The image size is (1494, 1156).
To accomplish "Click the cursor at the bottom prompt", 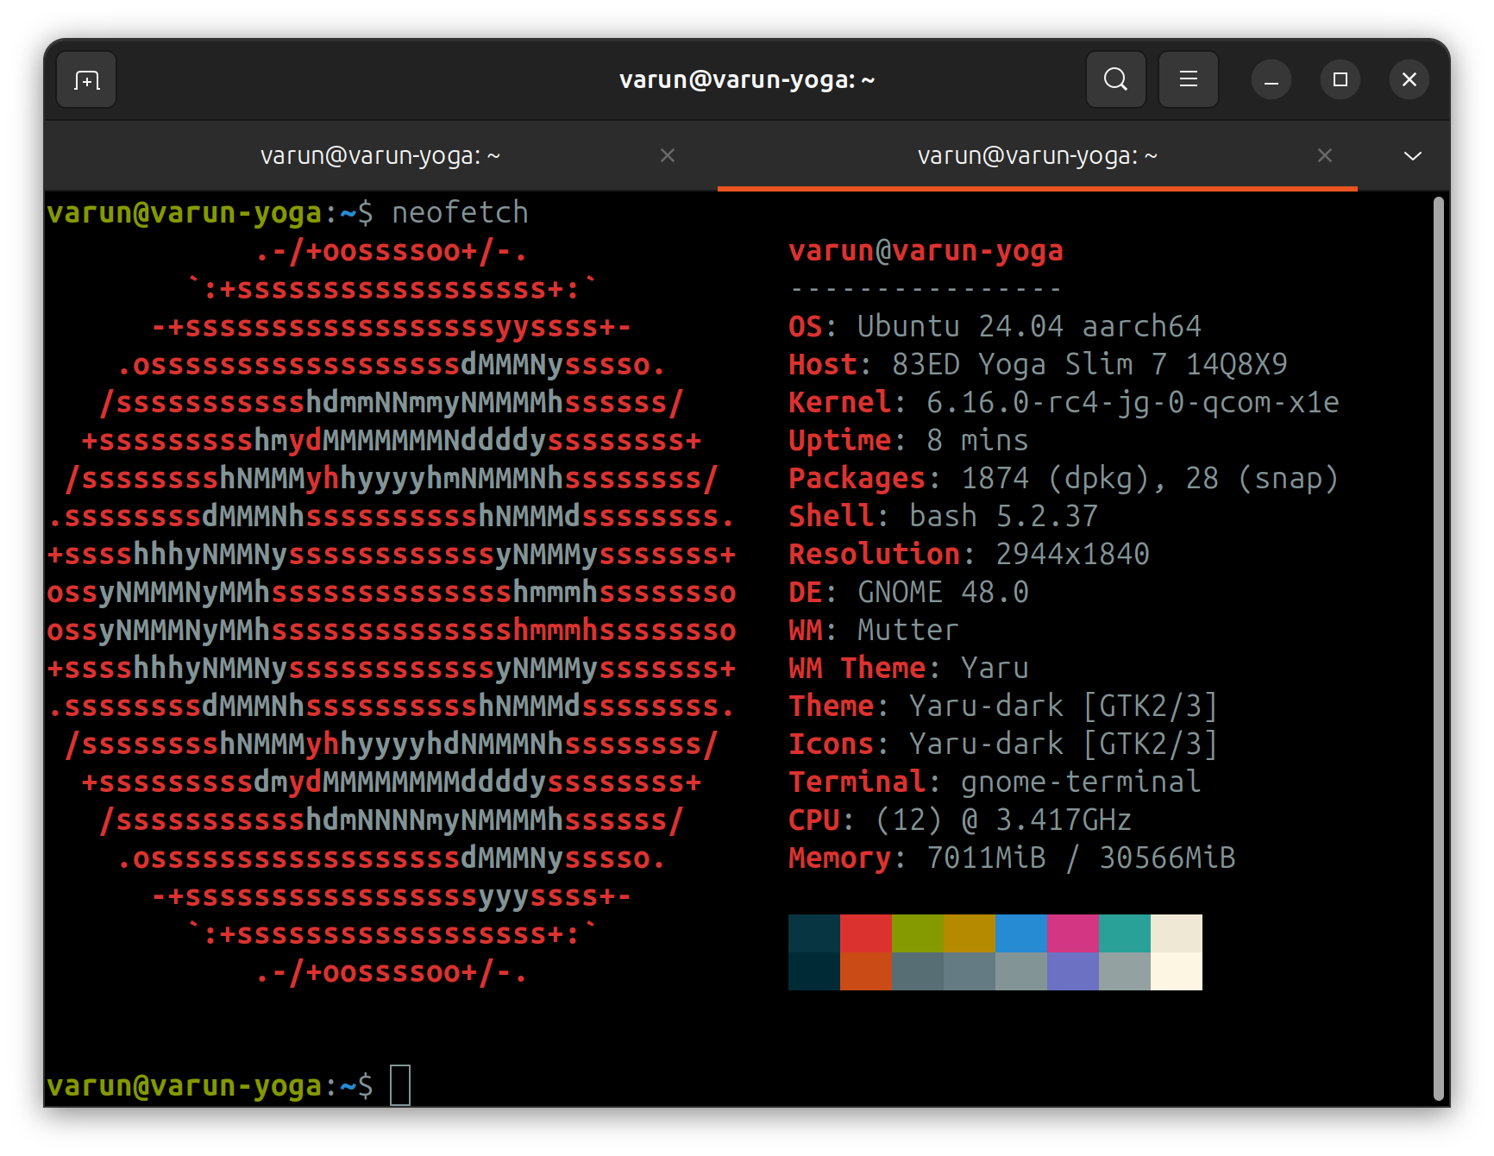I will coord(400,1085).
